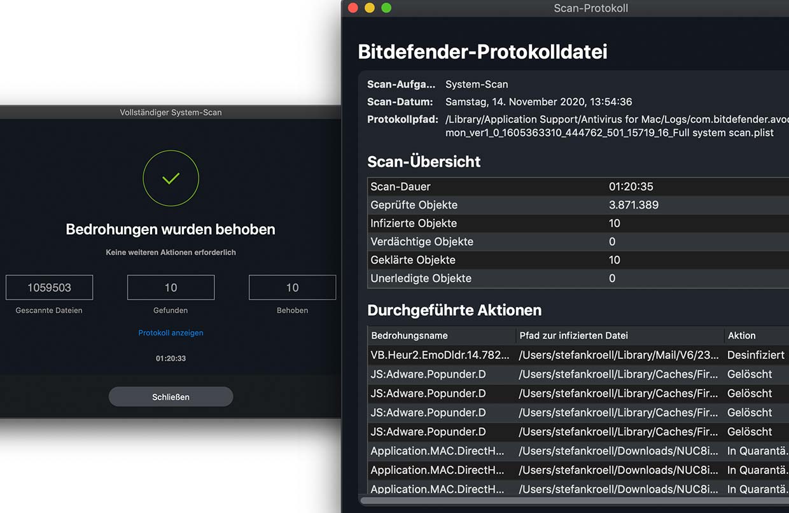The width and height of the screenshot is (789, 513).
Task: Click the Infizierte Objekte value 10
Action: tap(615, 223)
